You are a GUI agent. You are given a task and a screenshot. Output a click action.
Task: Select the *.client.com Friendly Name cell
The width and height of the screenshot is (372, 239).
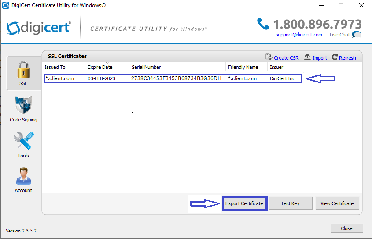coord(242,78)
